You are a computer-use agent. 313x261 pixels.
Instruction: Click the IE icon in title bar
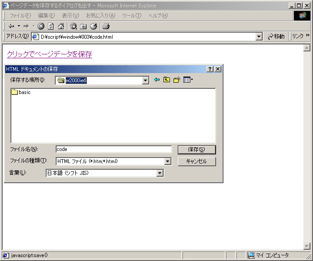[6, 5]
